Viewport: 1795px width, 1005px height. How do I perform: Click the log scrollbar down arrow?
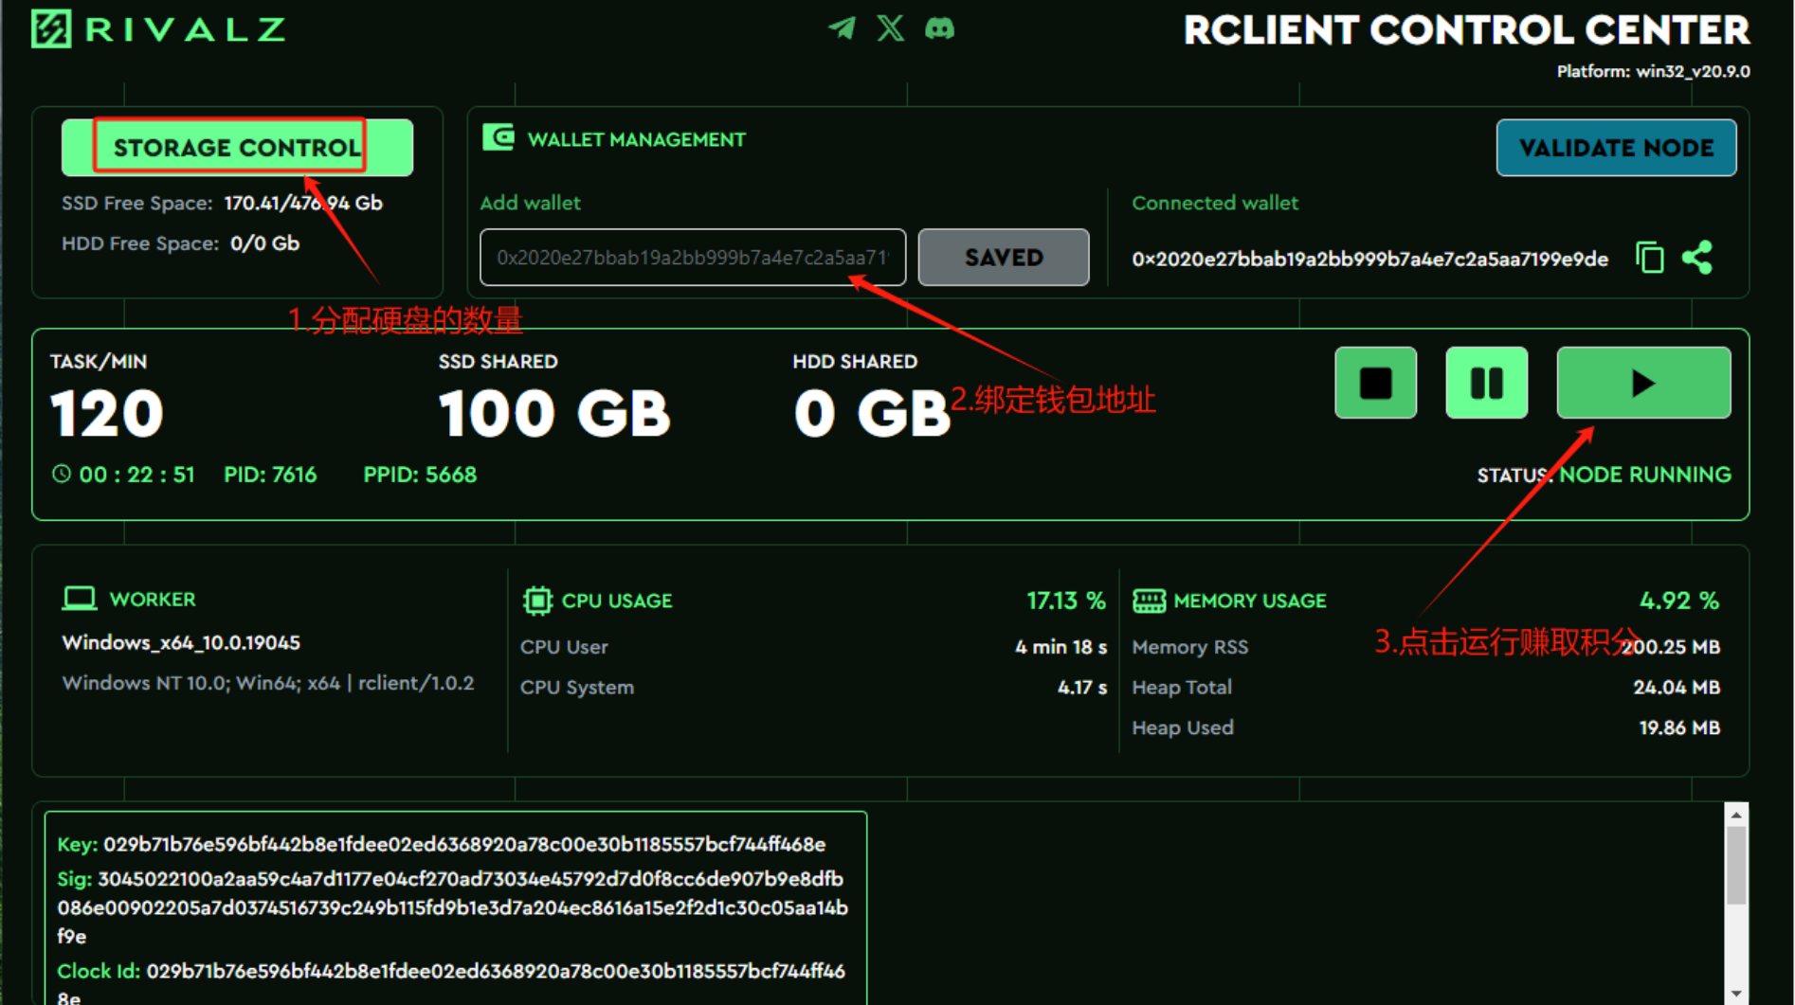1736,993
